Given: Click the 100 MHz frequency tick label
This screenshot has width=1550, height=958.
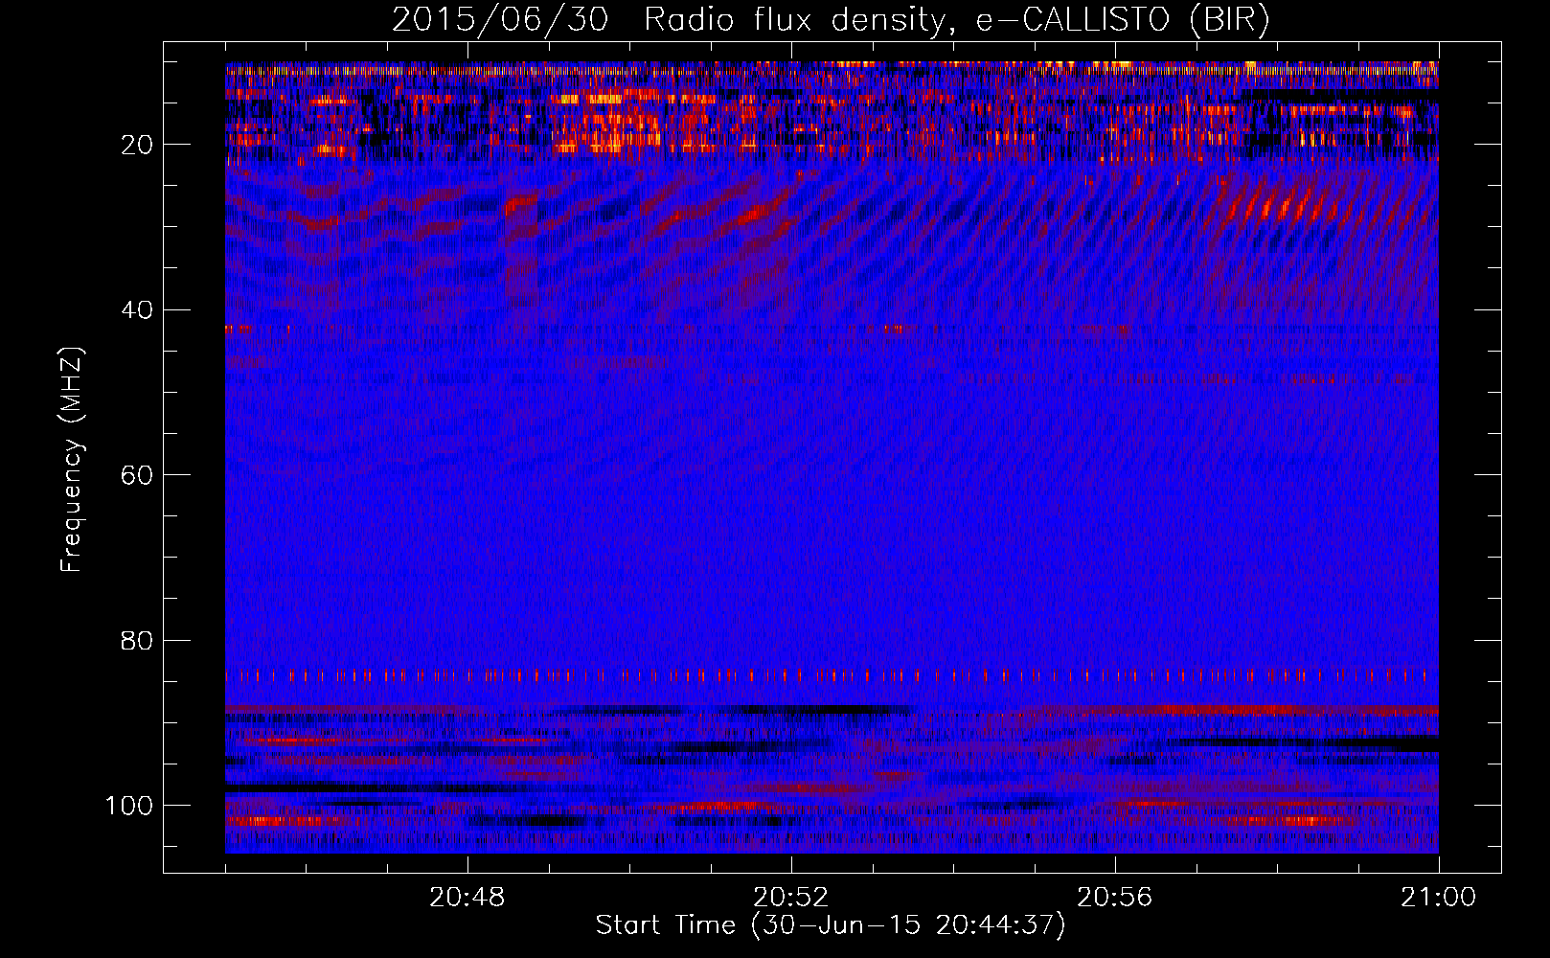Looking at the screenshot, I should [x=129, y=806].
